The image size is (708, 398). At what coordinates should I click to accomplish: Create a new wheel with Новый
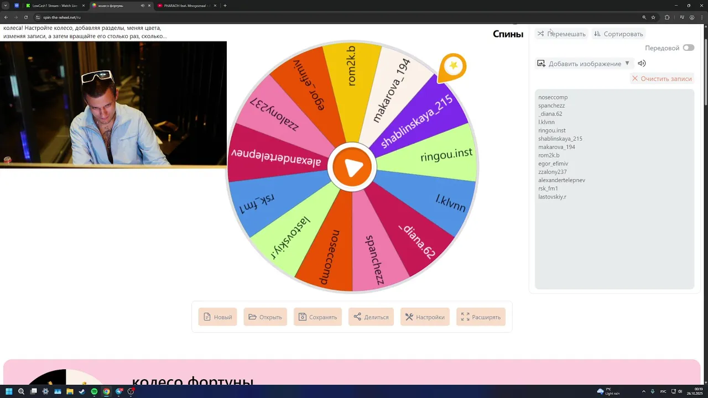point(217,317)
